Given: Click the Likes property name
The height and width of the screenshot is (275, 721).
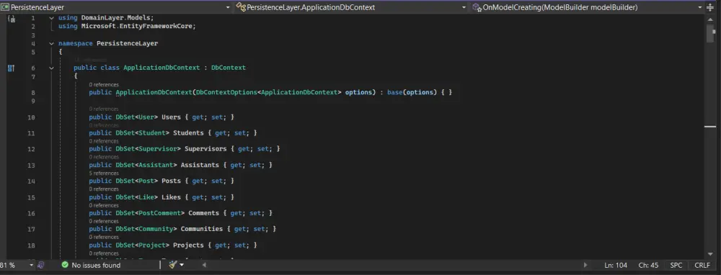Looking at the screenshot, I should (x=171, y=197).
